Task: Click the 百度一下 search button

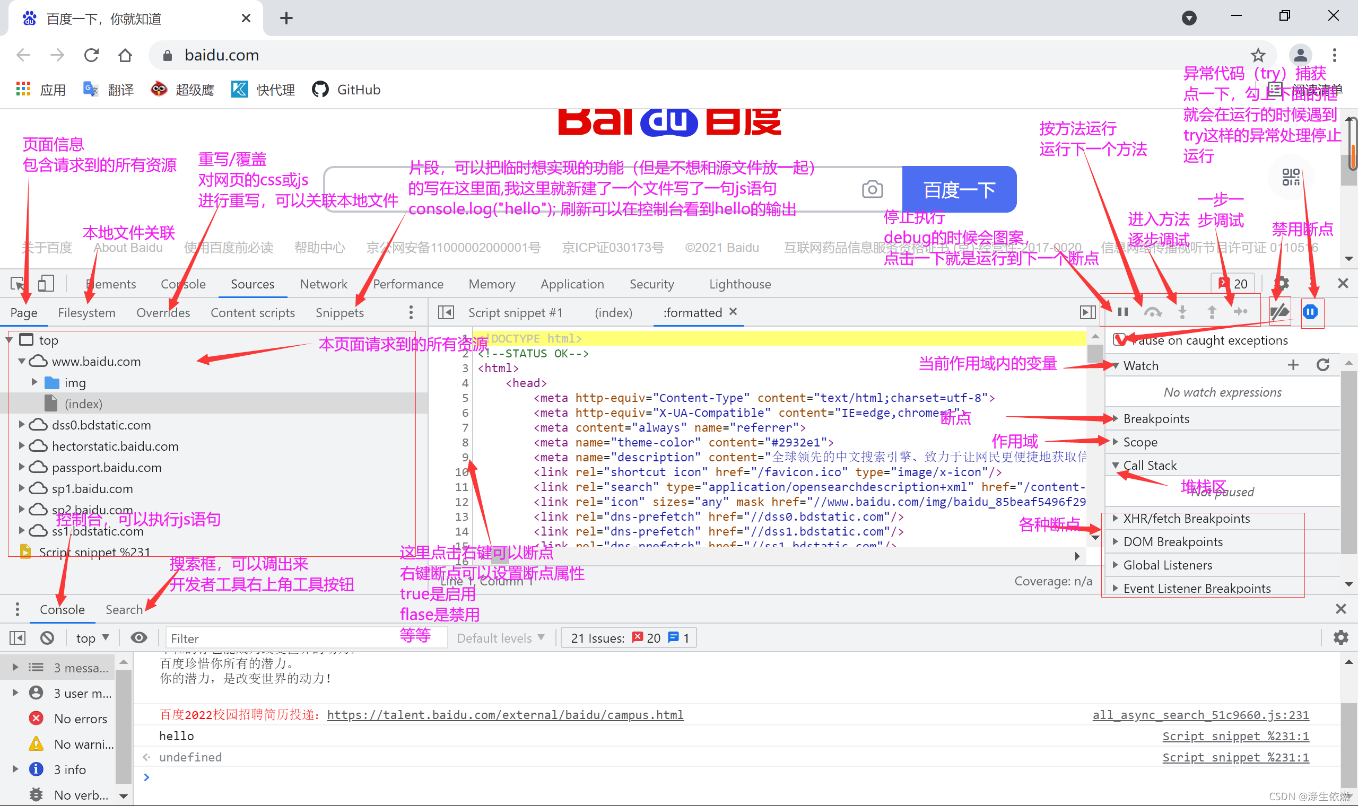Action: click(959, 189)
